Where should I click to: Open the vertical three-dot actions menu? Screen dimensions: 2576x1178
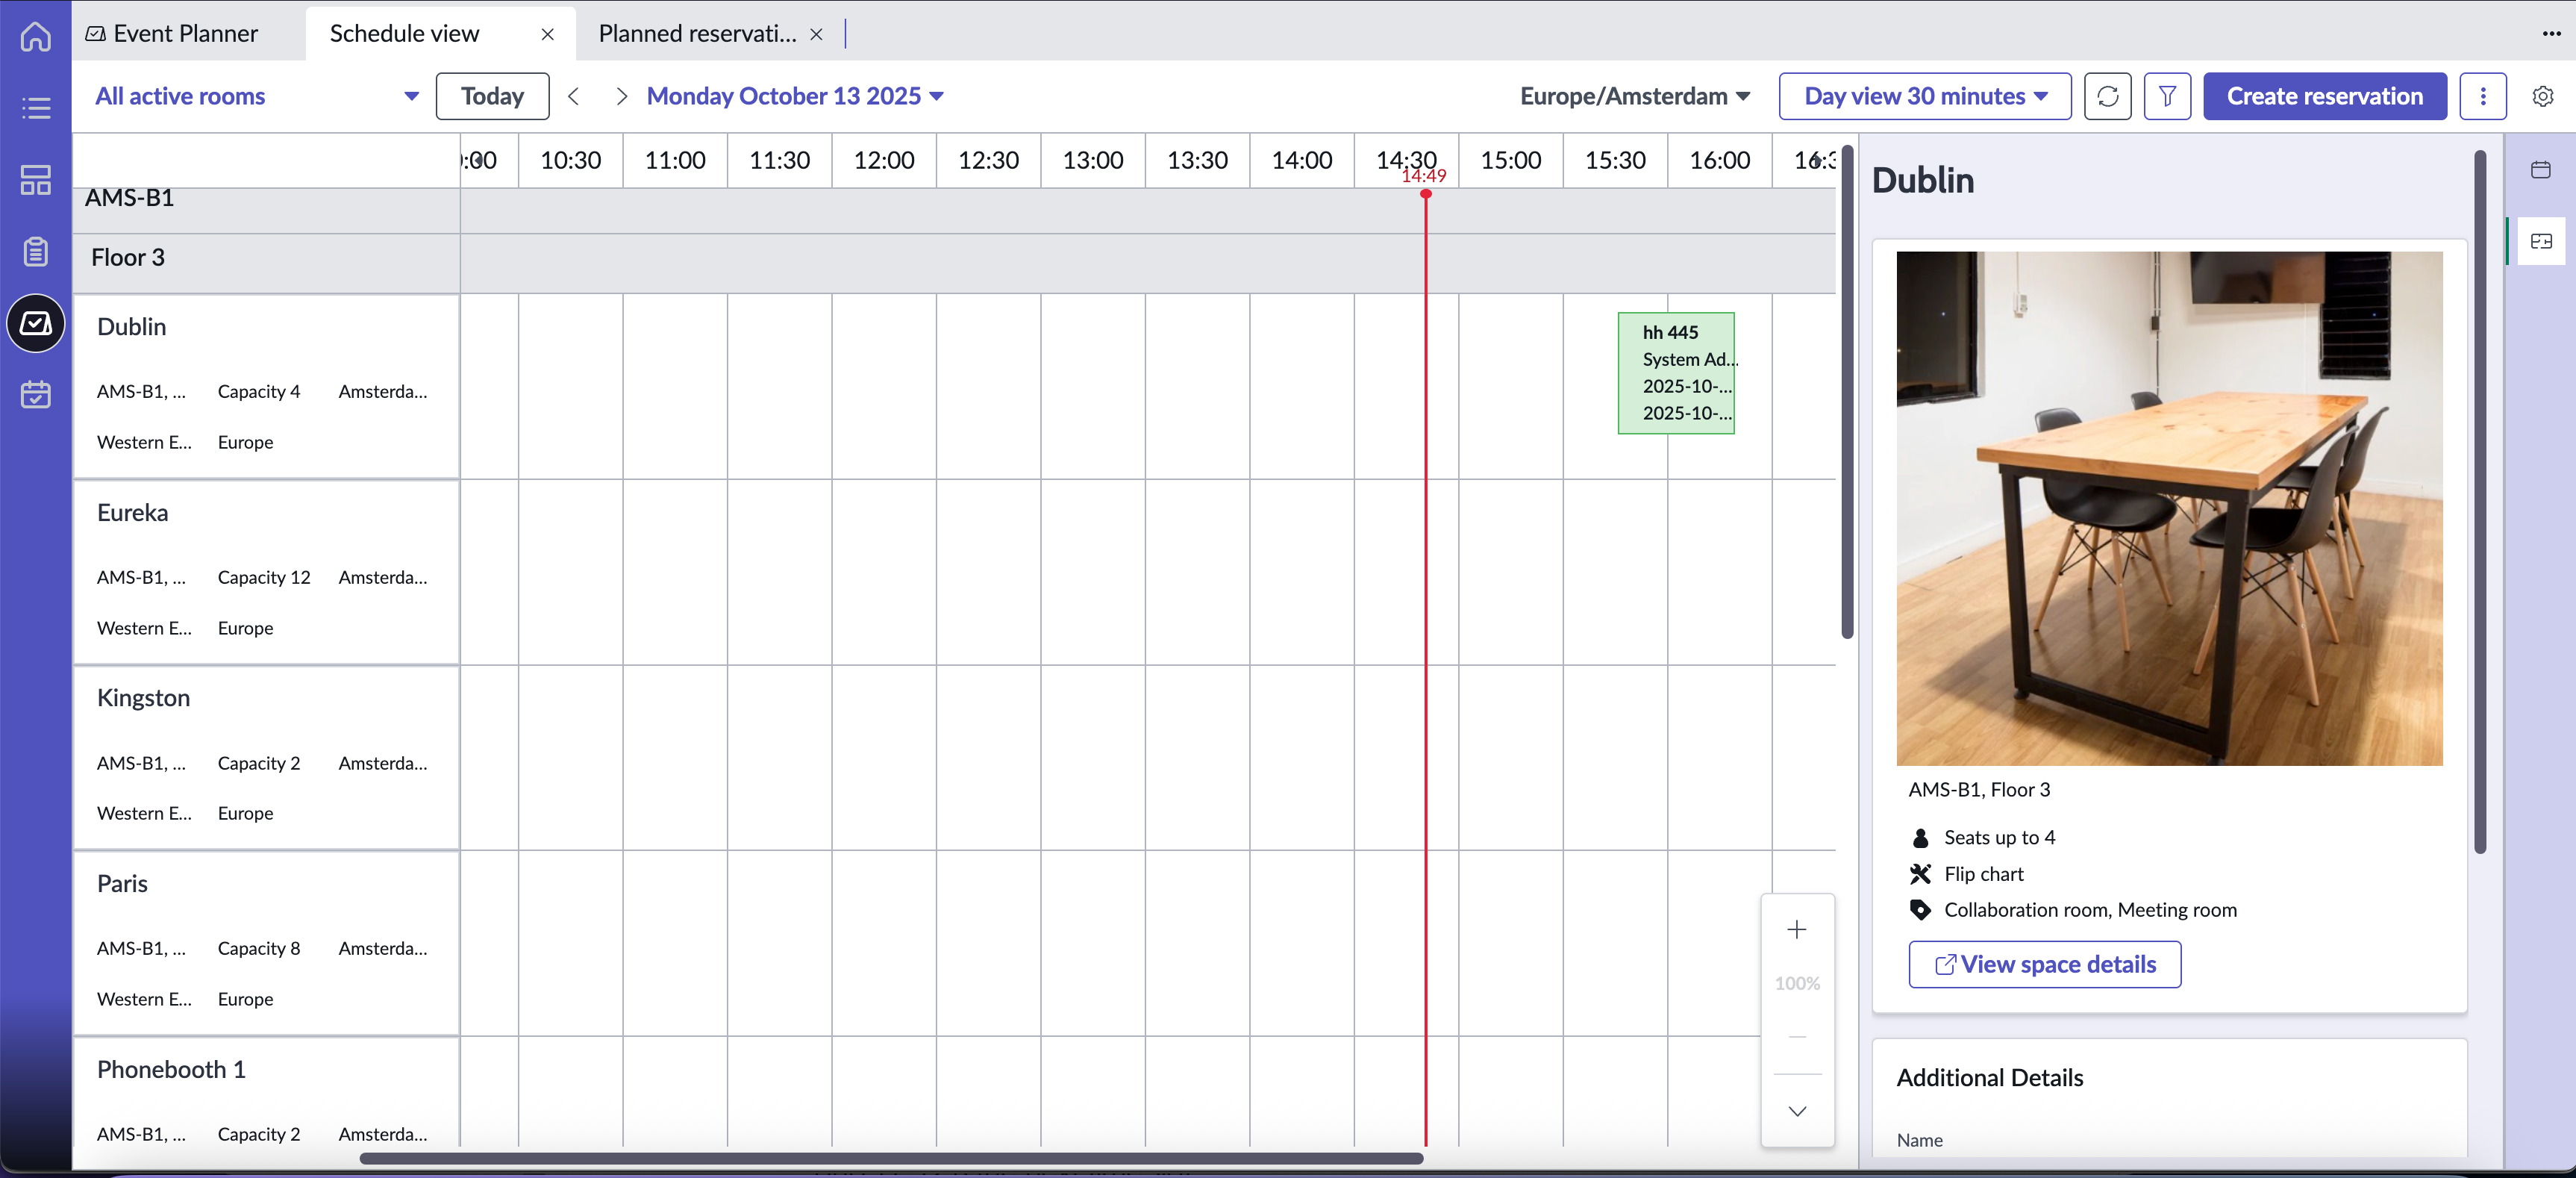[x=2482, y=96]
